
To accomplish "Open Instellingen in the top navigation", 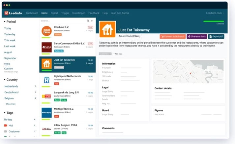I will 79,13.
